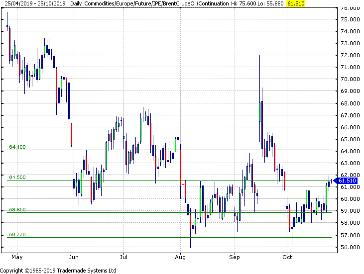Click the May label on time axis
This screenshot has height=274, width=364.
pos(17,257)
